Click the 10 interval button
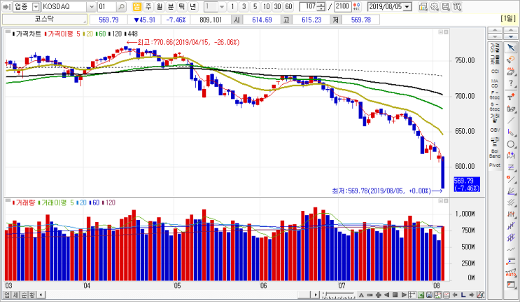 click(266, 6)
